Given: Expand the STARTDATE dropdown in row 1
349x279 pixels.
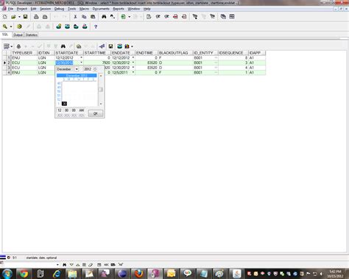Looking at the screenshot, I should [81, 57].
